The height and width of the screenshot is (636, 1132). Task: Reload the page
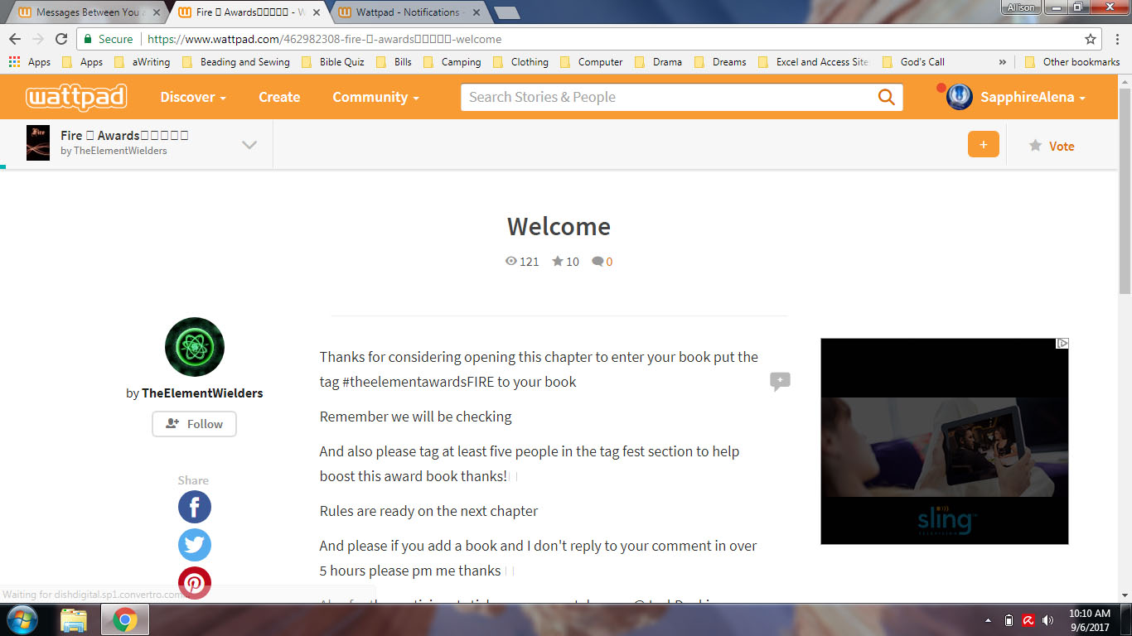pyautogui.click(x=60, y=39)
